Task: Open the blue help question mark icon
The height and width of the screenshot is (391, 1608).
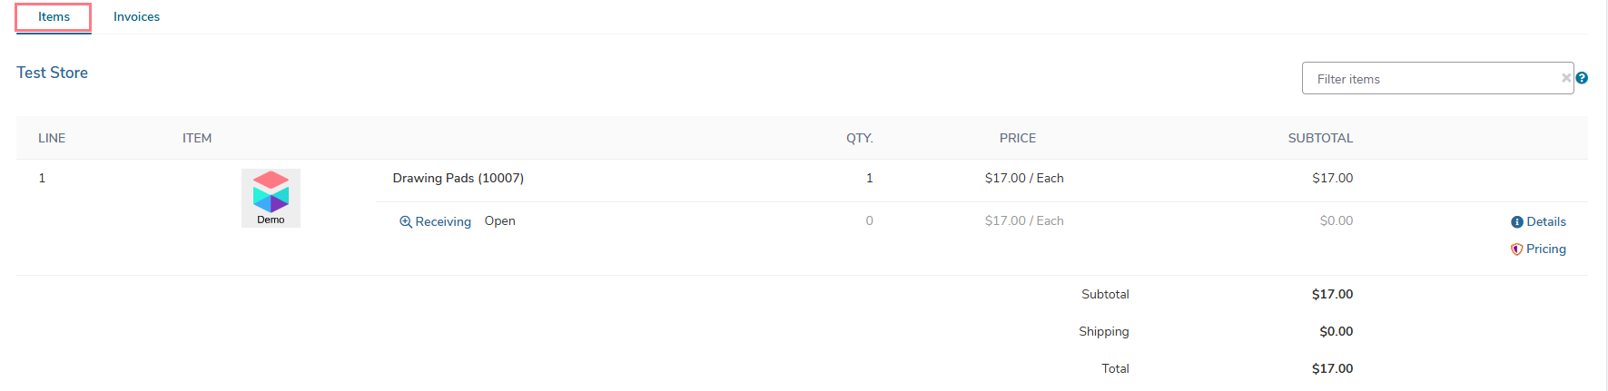Action: pos(1582,78)
